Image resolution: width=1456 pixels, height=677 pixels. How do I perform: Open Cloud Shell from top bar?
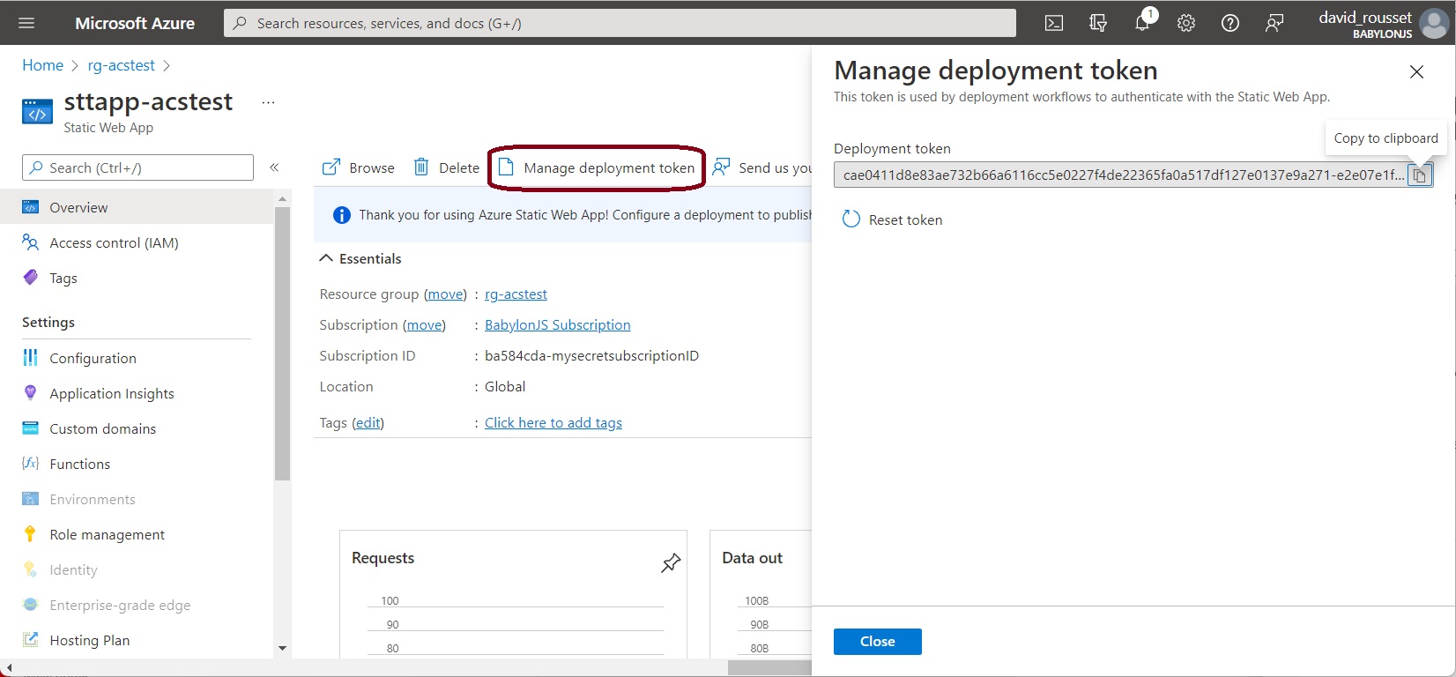click(1054, 23)
